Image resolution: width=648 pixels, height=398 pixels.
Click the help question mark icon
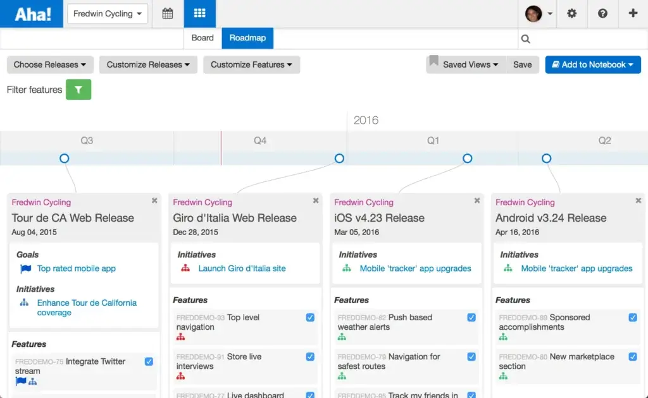tap(602, 13)
